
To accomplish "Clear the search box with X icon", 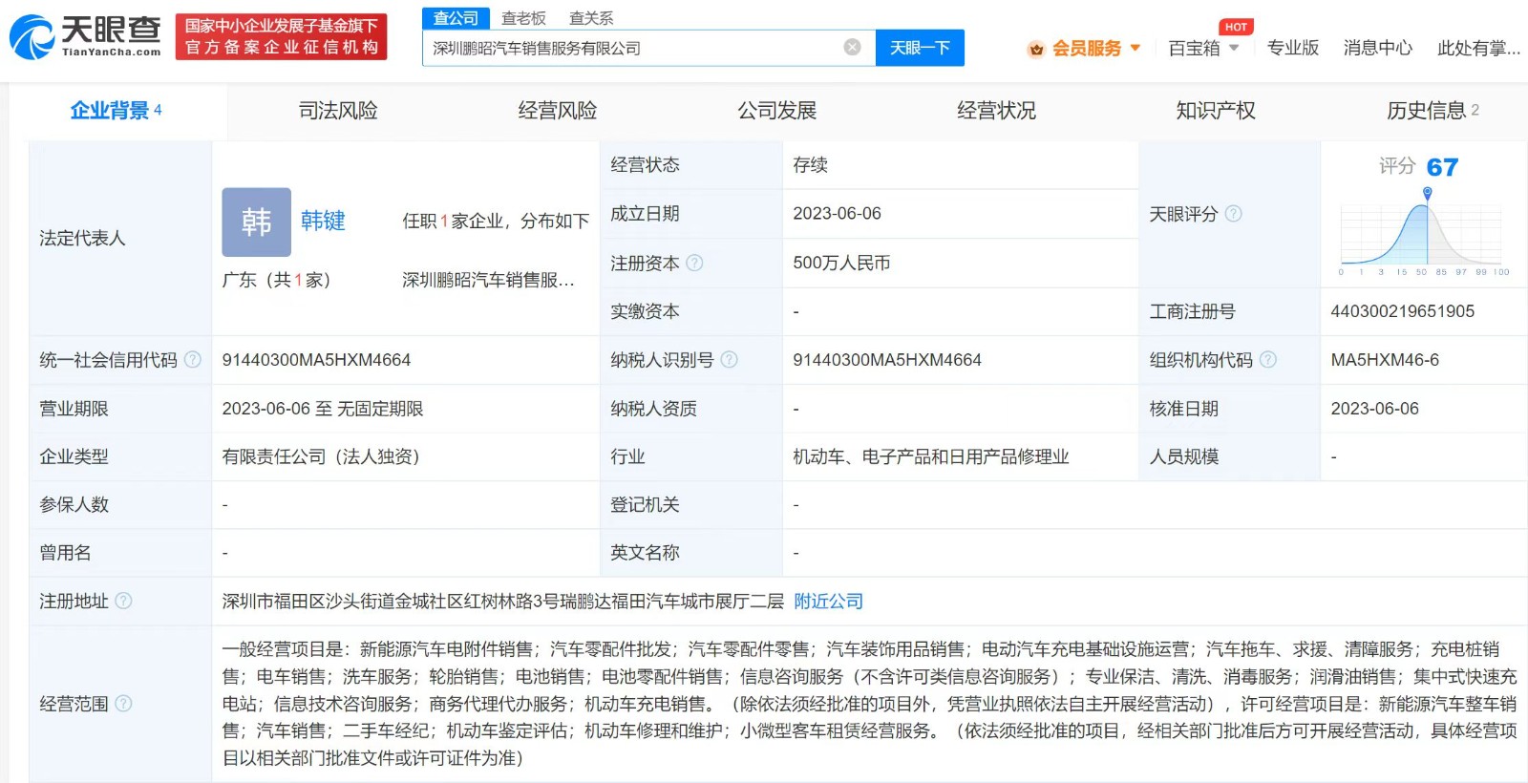I will [852, 47].
